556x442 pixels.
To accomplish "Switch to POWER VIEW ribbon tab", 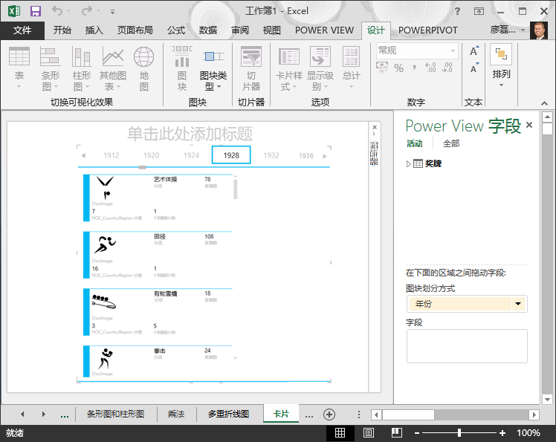I will [324, 30].
